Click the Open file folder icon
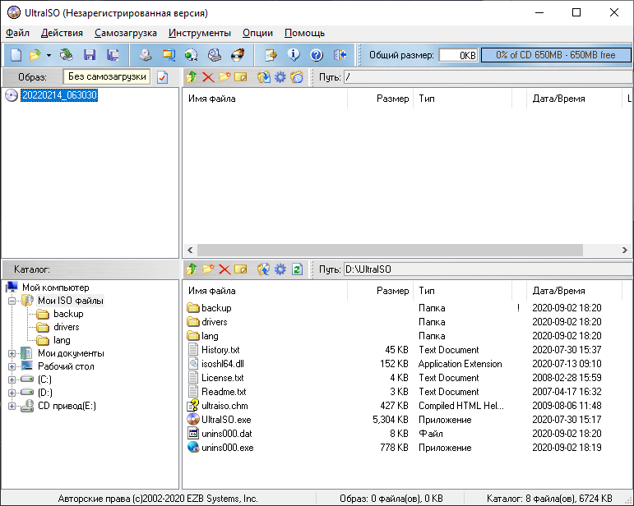Image resolution: width=634 pixels, height=506 pixels. coord(35,55)
